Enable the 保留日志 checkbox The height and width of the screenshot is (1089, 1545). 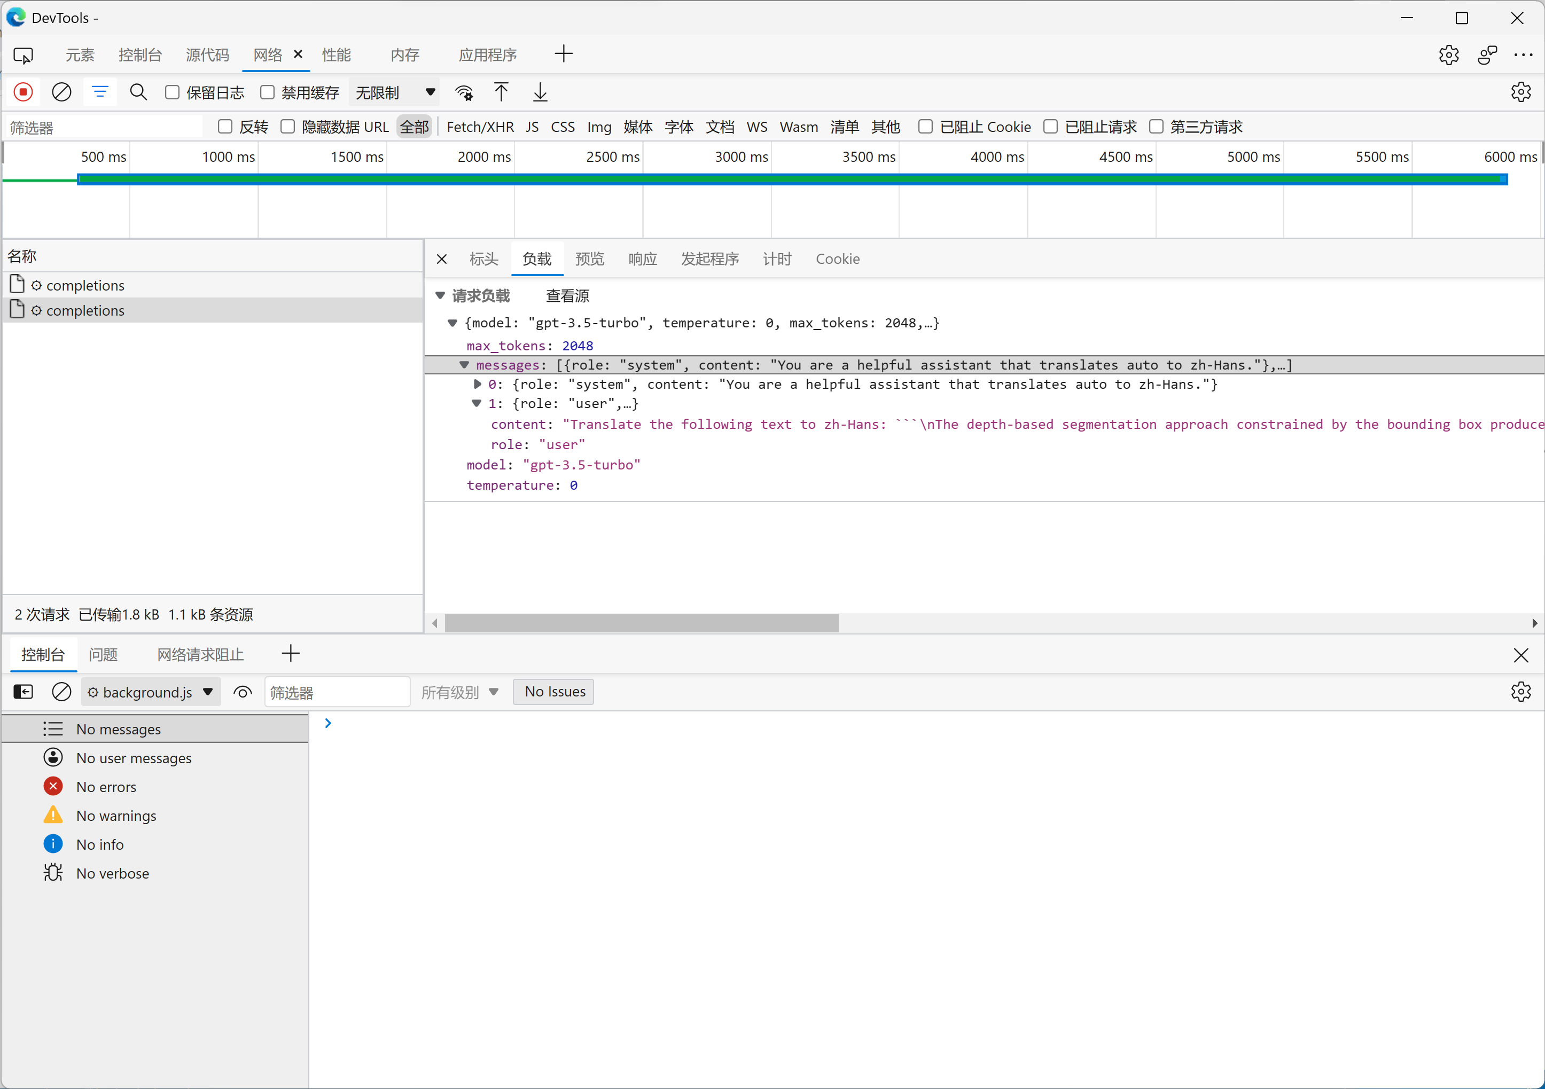click(172, 92)
